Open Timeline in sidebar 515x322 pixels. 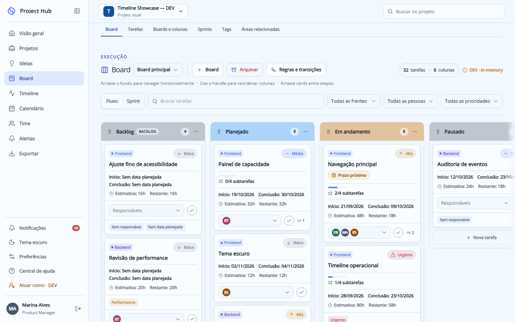point(44,93)
